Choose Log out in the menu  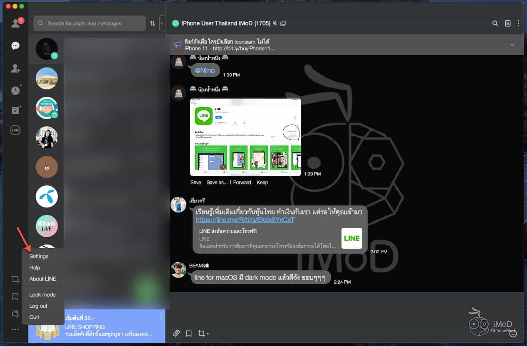(x=38, y=306)
